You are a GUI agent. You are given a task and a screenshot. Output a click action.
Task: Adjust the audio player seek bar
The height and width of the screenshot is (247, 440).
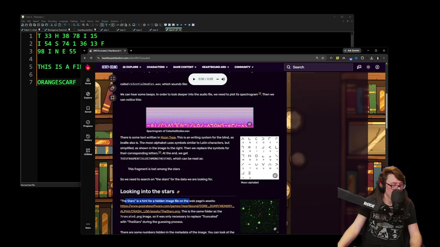[x=217, y=79]
